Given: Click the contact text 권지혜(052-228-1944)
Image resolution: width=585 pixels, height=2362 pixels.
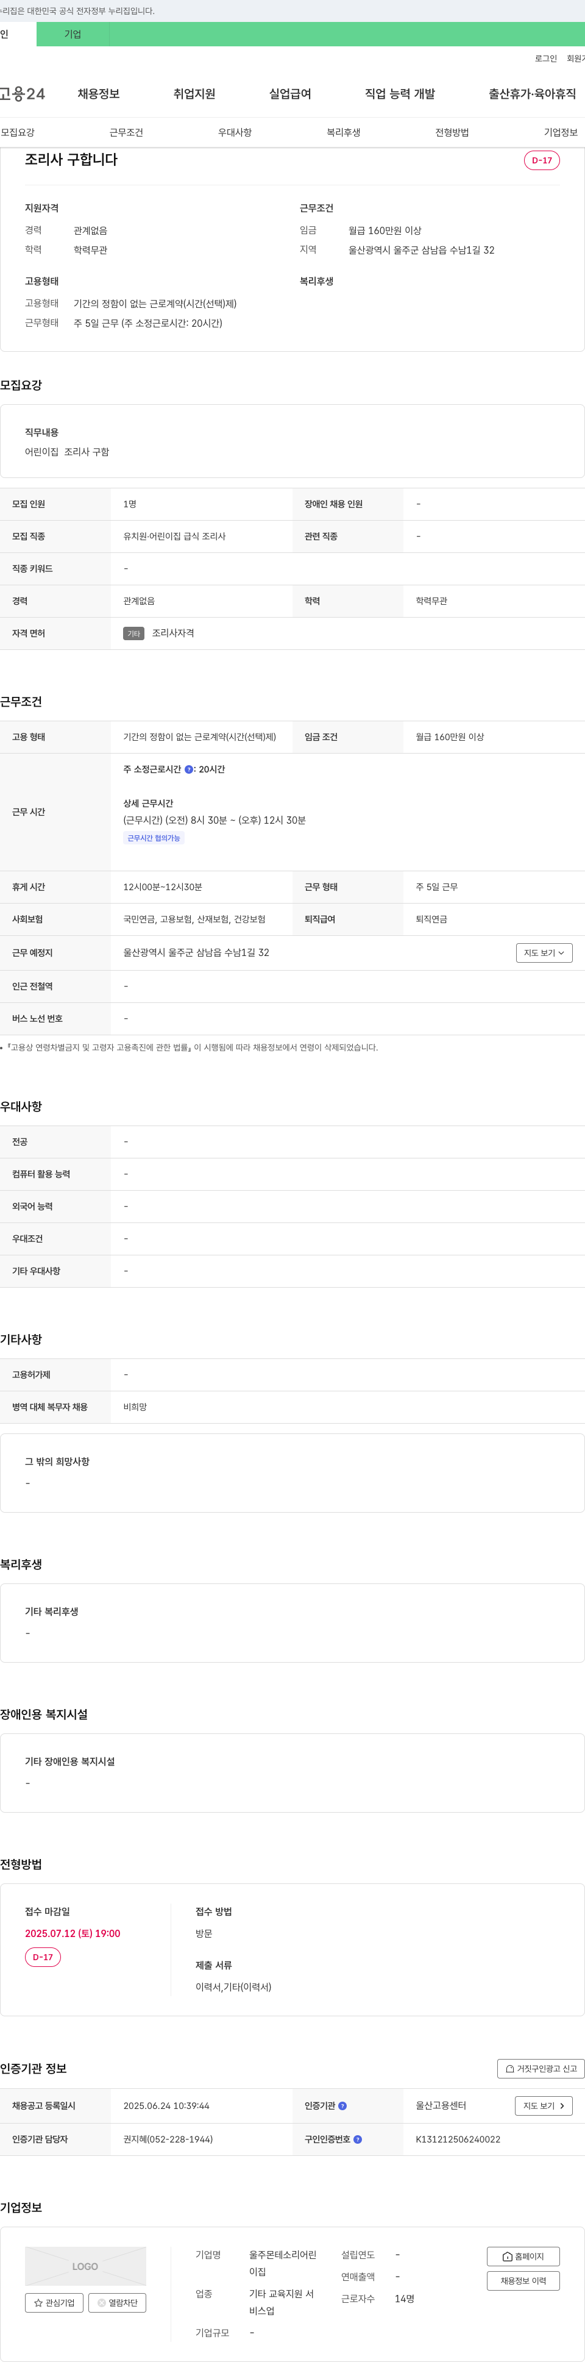Looking at the screenshot, I should coord(168,2139).
